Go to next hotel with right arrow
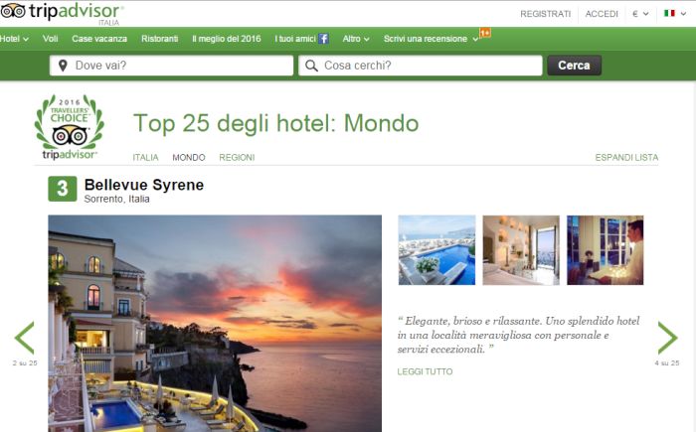Screen dimensions: 696x432 [667, 338]
